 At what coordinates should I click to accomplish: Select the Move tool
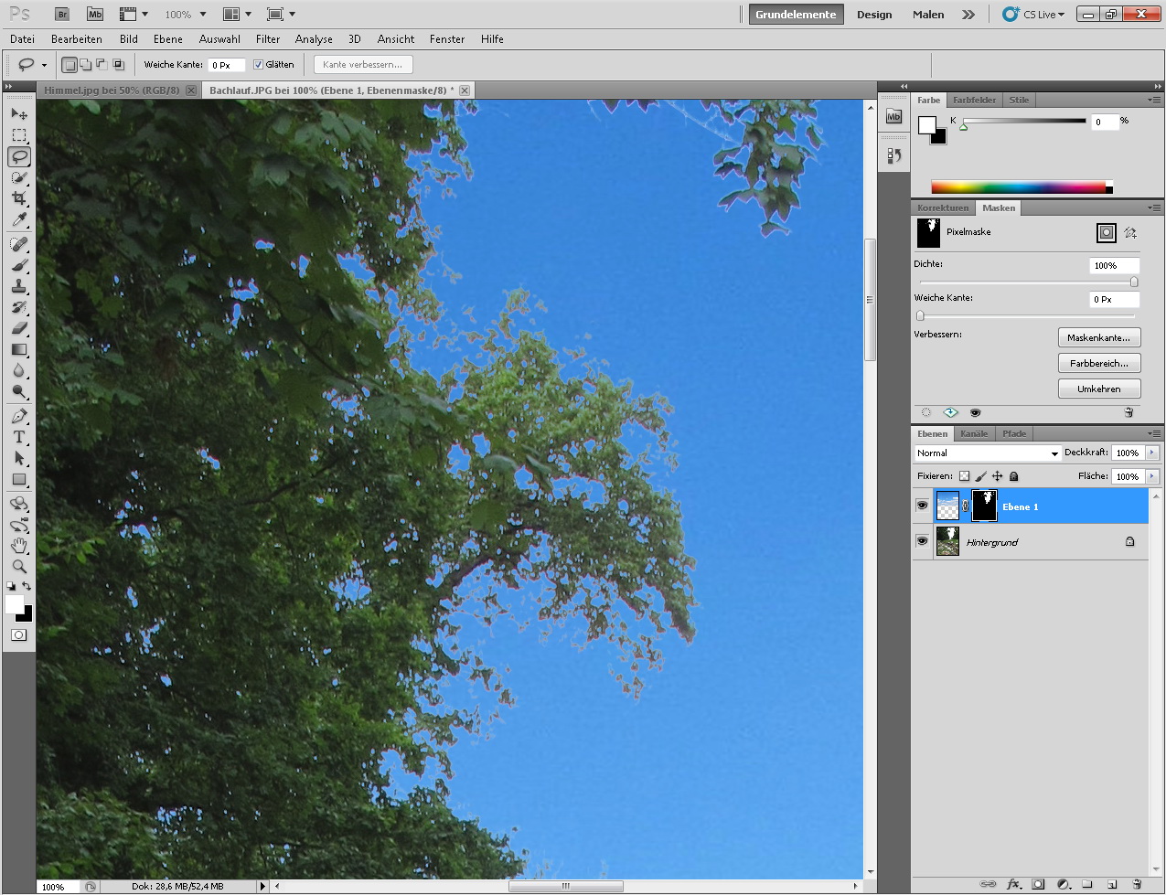[19, 114]
